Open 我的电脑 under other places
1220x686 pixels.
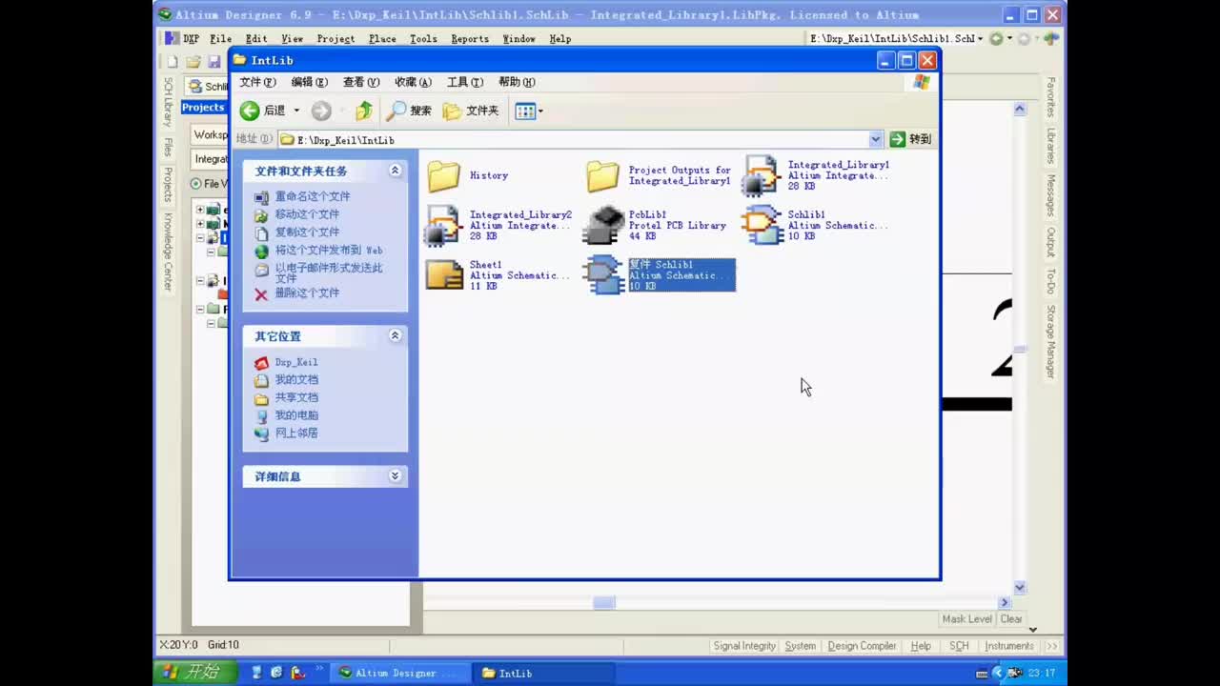coord(296,415)
